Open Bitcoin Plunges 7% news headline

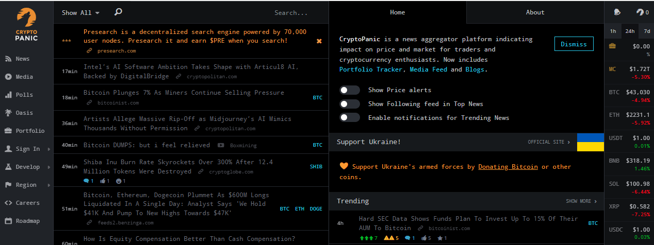184,93
